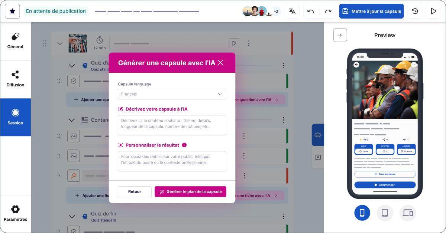Click the +2 collaborators badge
The image size is (446, 233).
(x=276, y=11)
